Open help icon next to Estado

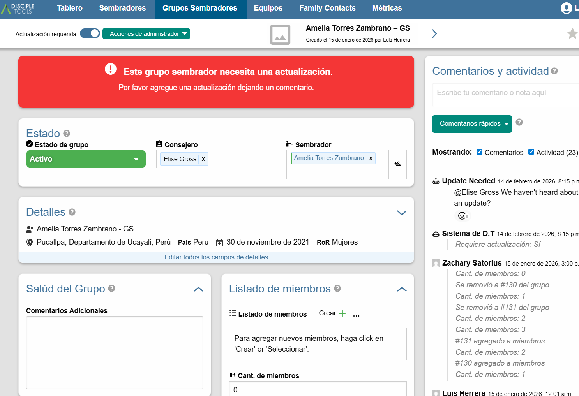pos(67,134)
